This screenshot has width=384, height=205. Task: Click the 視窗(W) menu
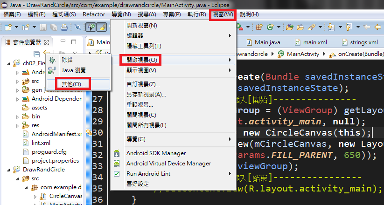coord(223,14)
